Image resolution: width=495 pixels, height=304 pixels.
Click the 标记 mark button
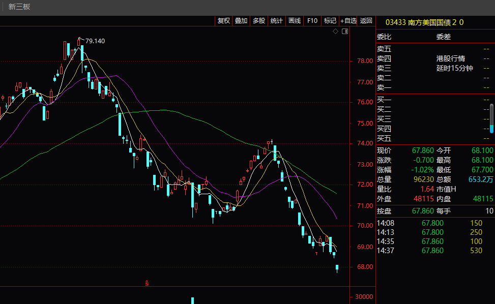pos(330,21)
